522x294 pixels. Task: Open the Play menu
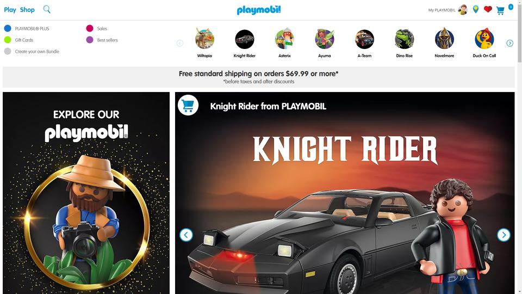(10, 10)
